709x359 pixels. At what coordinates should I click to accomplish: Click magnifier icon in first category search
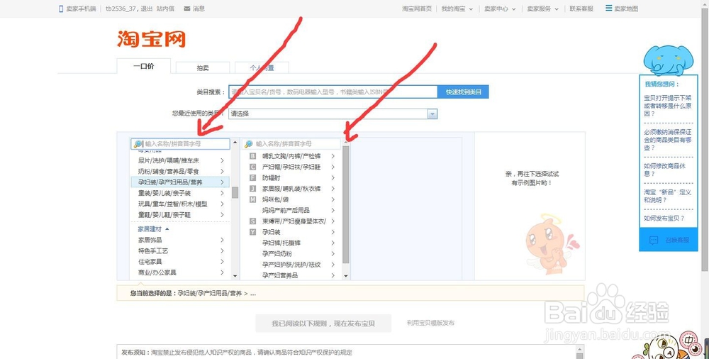click(138, 144)
